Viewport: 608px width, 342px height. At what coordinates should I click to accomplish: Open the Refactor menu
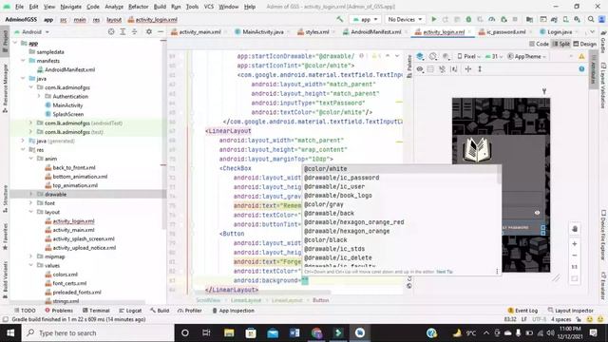point(139,7)
